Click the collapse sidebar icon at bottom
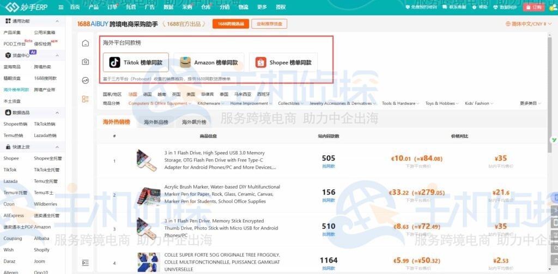The image size is (558, 274). (86, 263)
